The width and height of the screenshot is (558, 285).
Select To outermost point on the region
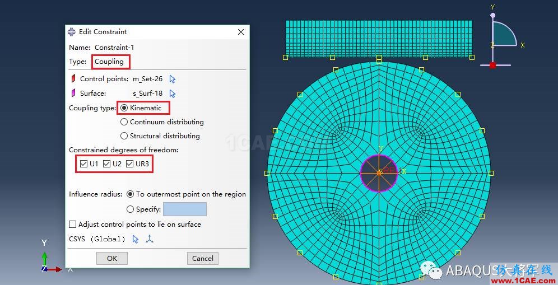pyautogui.click(x=130, y=194)
